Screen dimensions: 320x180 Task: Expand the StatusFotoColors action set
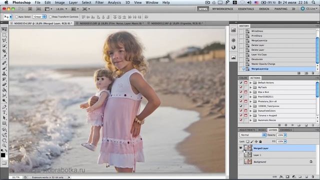[x=250, y=111]
